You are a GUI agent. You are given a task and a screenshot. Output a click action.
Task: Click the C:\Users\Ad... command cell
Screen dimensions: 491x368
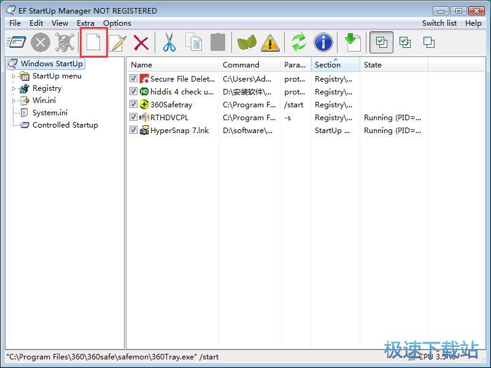[x=247, y=79]
